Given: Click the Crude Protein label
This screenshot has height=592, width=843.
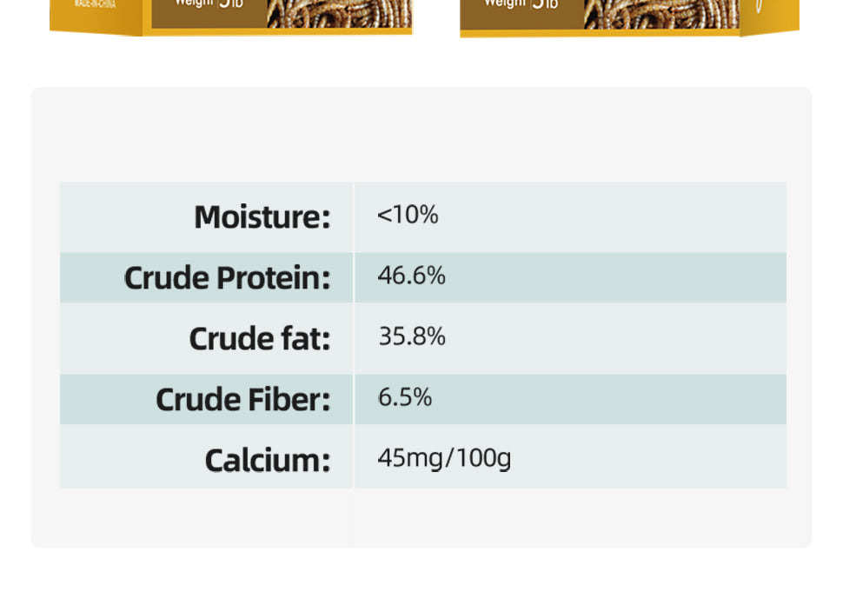Looking at the screenshot, I should tap(227, 278).
